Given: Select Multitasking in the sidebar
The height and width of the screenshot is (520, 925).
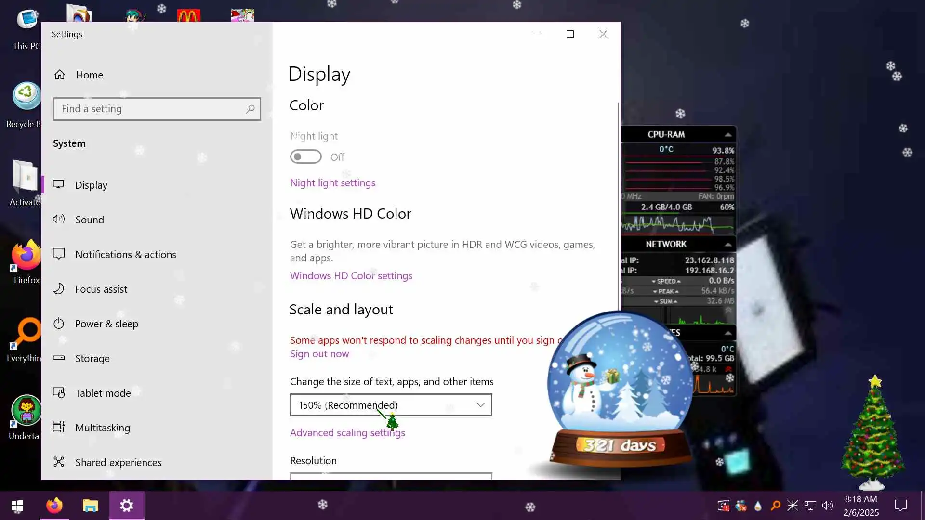Looking at the screenshot, I should (102, 428).
